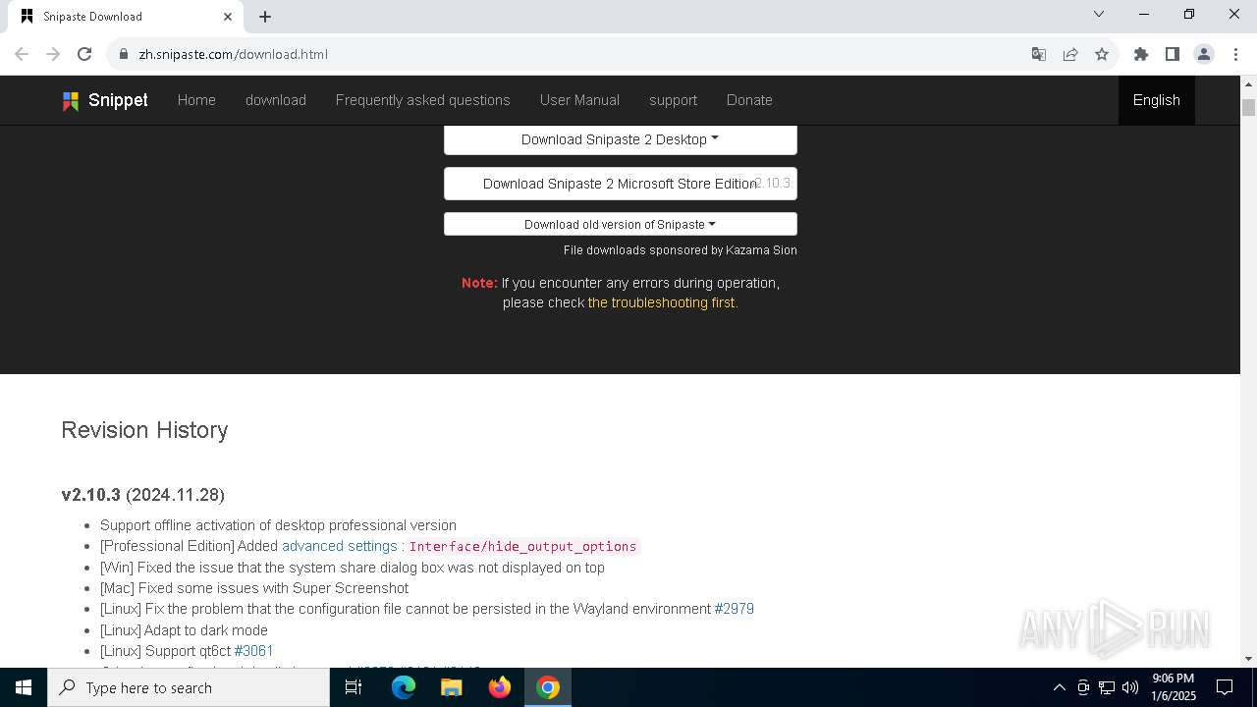Image resolution: width=1257 pixels, height=707 pixels.
Task: View site information lock icon
Action: tap(124, 54)
